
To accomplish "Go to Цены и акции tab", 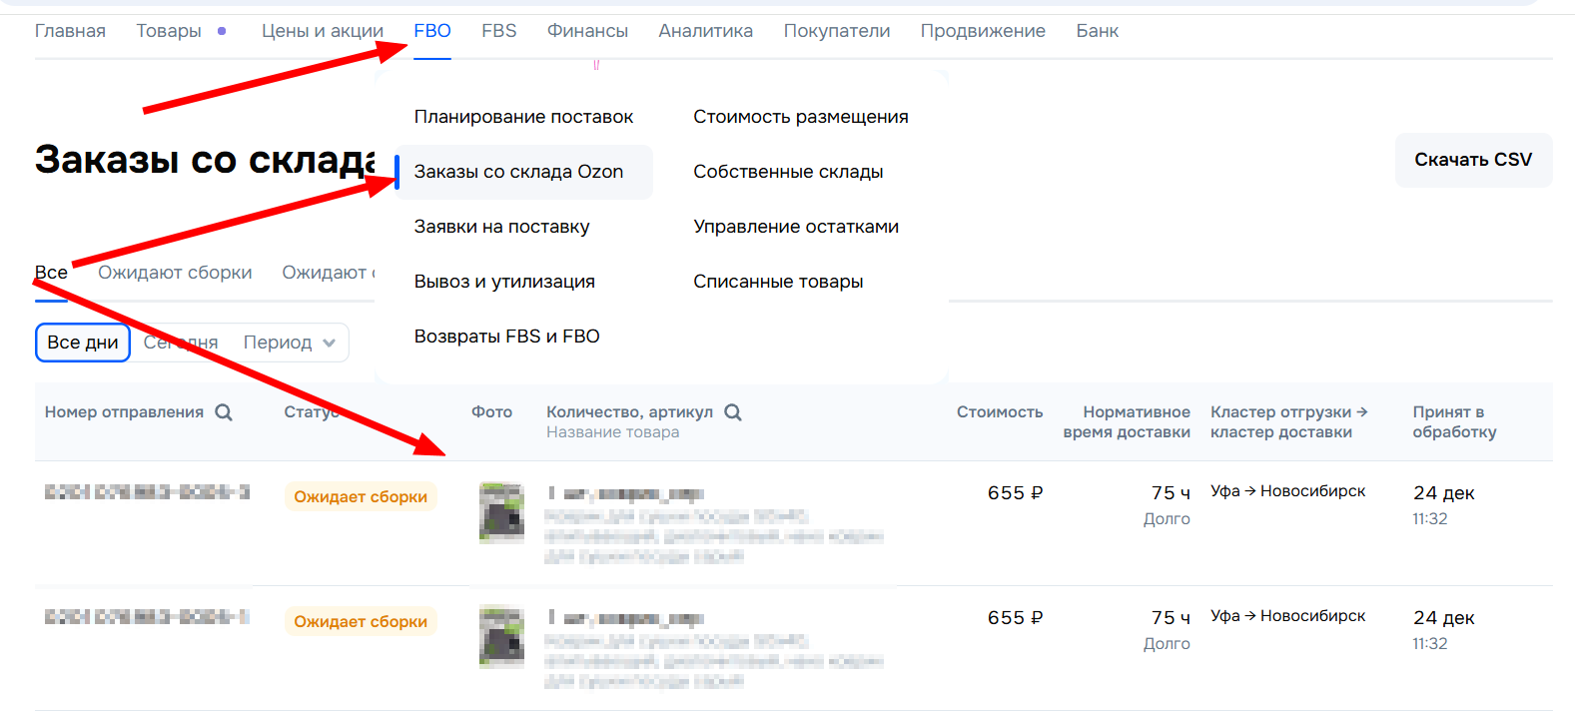I will 322,31.
